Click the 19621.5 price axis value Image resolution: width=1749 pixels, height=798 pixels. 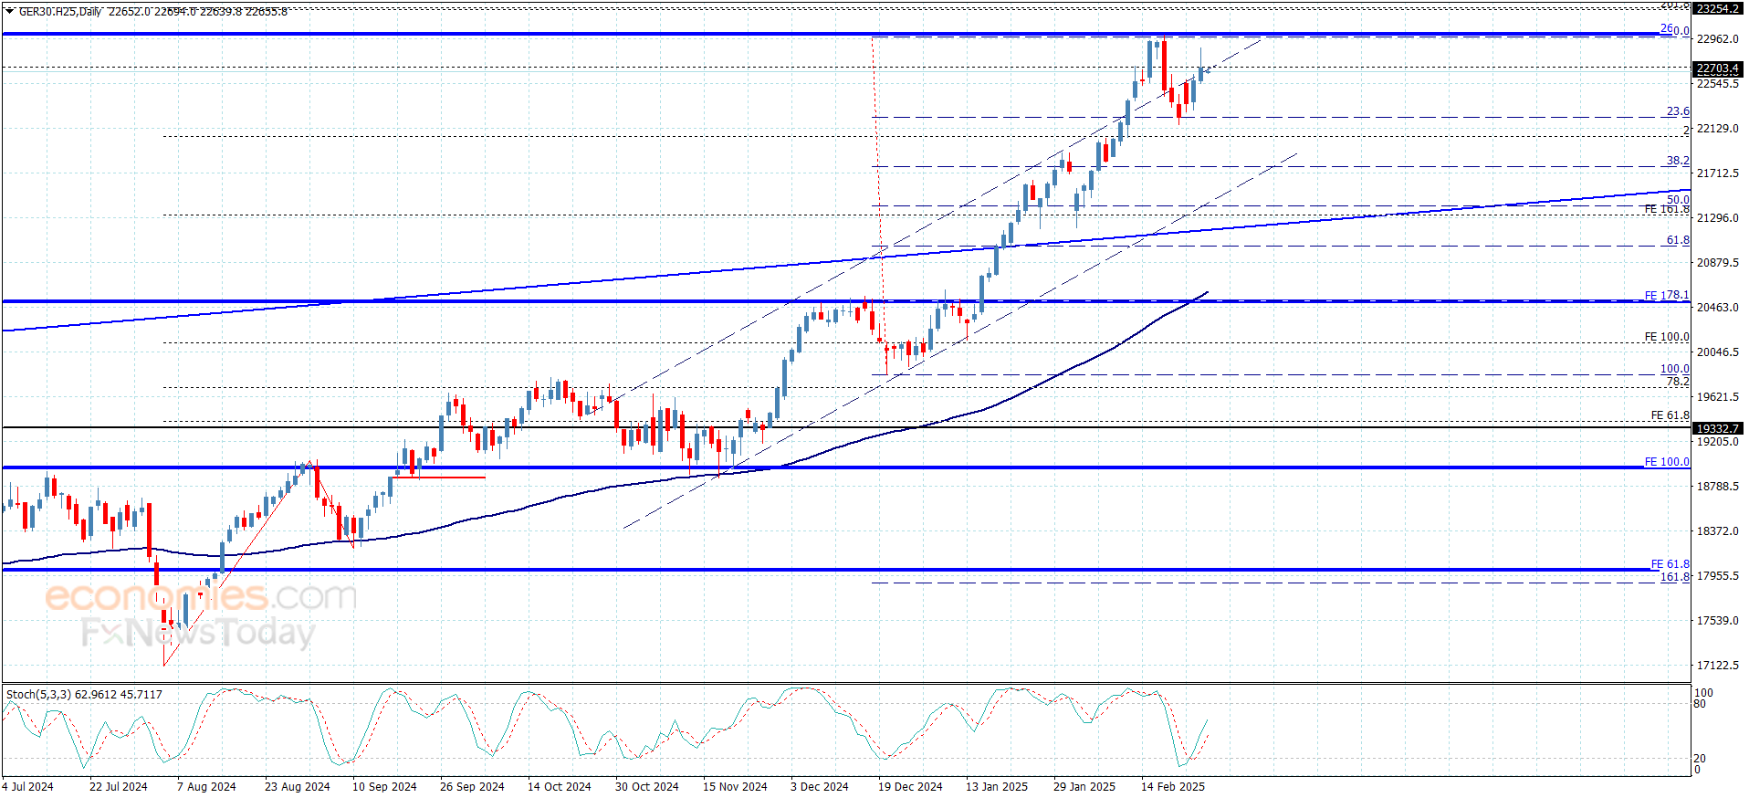pos(1717,397)
